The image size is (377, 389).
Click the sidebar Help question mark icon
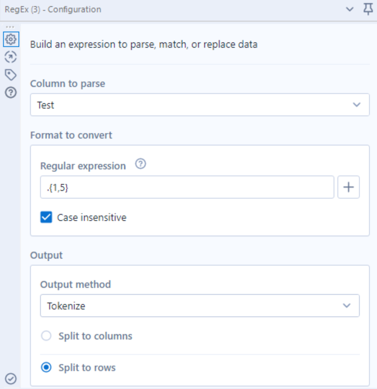tap(11, 92)
